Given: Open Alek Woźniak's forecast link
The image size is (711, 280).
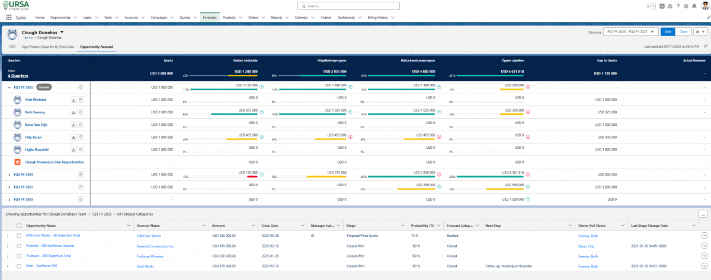Looking at the screenshot, I should 36,100.
